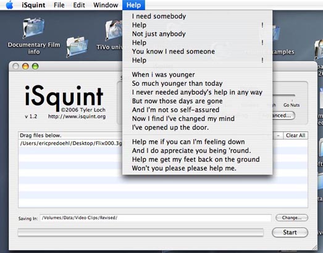Click the Documentary Film info folder icon
323x253 pixels.
(x=33, y=28)
